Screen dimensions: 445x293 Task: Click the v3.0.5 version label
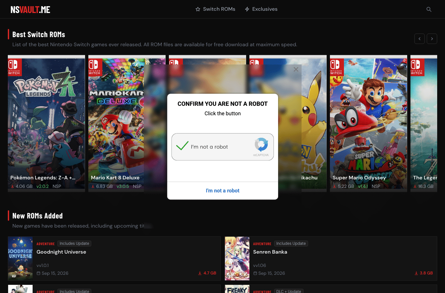123,187
